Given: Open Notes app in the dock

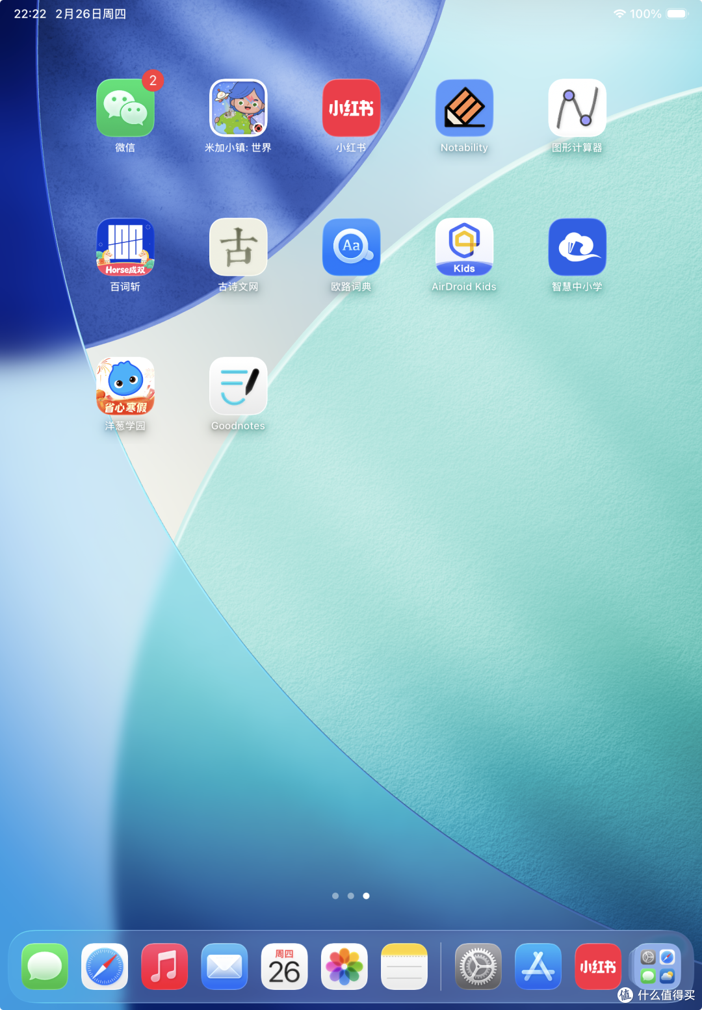Looking at the screenshot, I should 404,966.
